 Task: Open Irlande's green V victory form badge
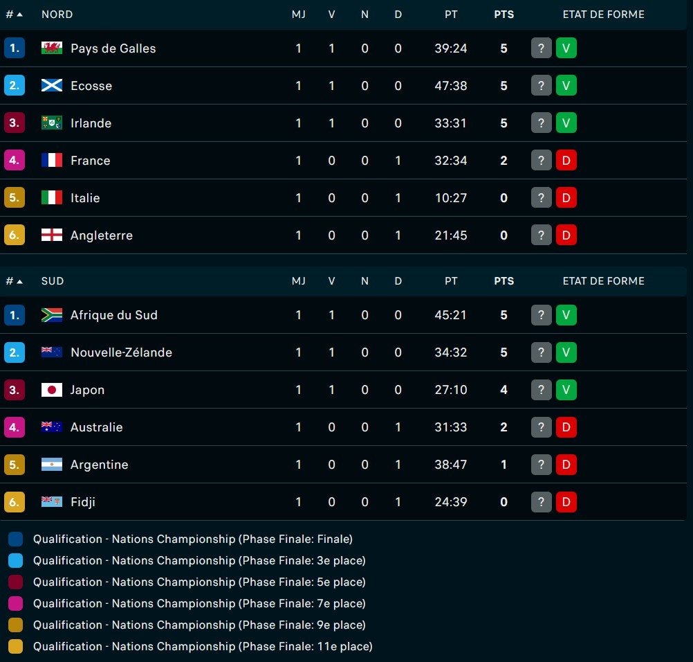(x=566, y=123)
